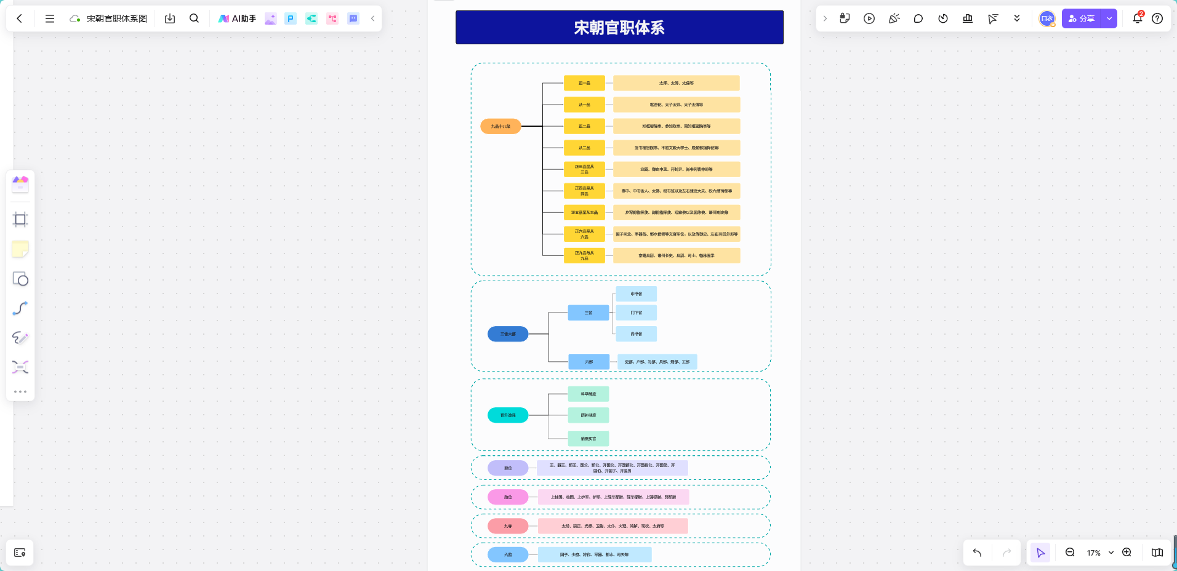Open comments with speech bubble icon
Image resolution: width=1177 pixels, height=571 pixels.
pyautogui.click(x=918, y=18)
